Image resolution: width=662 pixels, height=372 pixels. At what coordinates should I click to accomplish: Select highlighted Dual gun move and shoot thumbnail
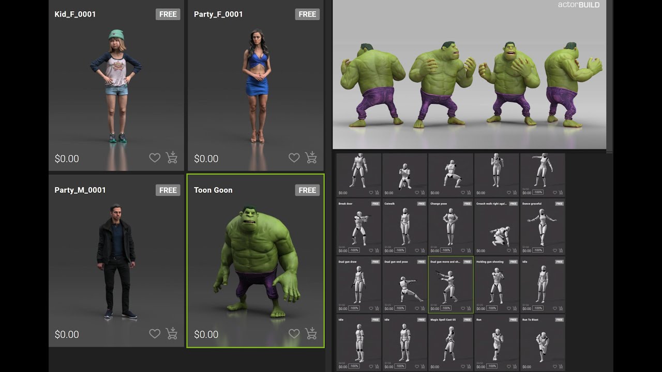tap(450, 284)
